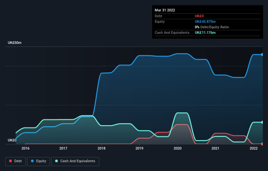The width and height of the screenshot is (268, 171).
Task: Select the 2022 x-axis label
Action: pyautogui.click(x=254, y=148)
